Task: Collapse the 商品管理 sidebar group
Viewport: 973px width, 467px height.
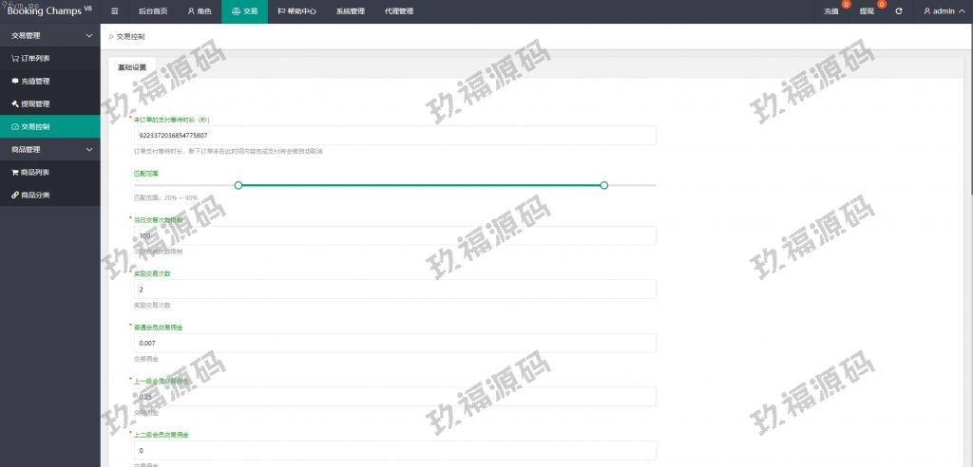Action: click(89, 149)
